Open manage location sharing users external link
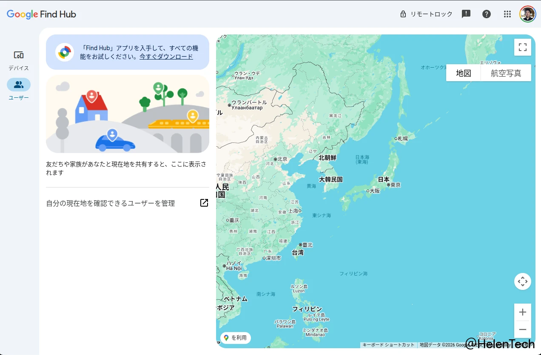This screenshot has height=355, width=541. coord(204,203)
